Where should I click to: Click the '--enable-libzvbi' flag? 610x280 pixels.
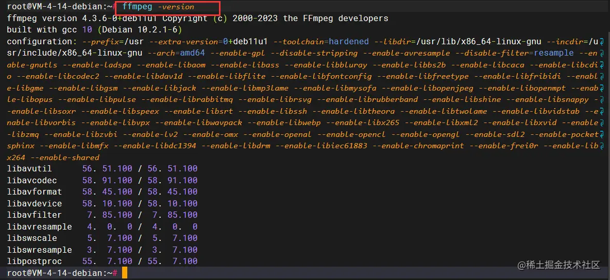[81, 134]
